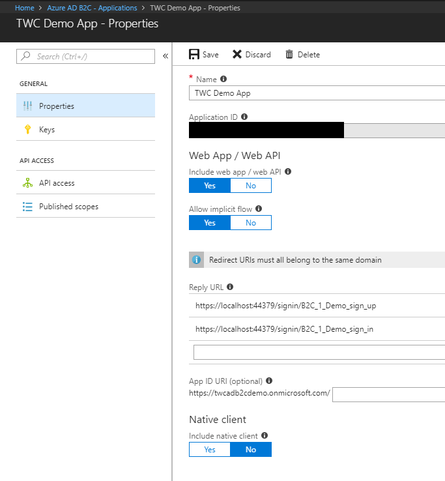Click the search magnifier icon
The height and width of the screenshot is (481, 445).
pos(26,56)
